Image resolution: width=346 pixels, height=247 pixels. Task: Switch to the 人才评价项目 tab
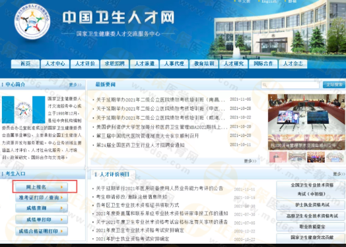114,175
